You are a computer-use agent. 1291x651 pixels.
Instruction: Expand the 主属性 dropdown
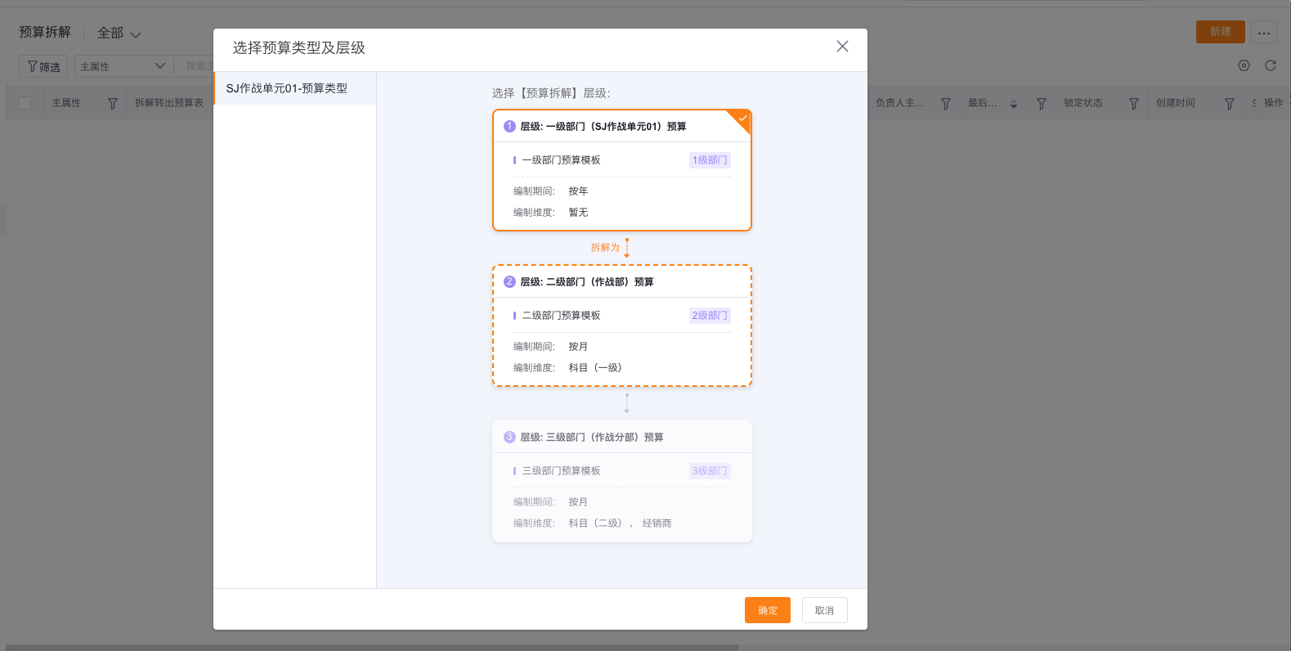point(123,66)
